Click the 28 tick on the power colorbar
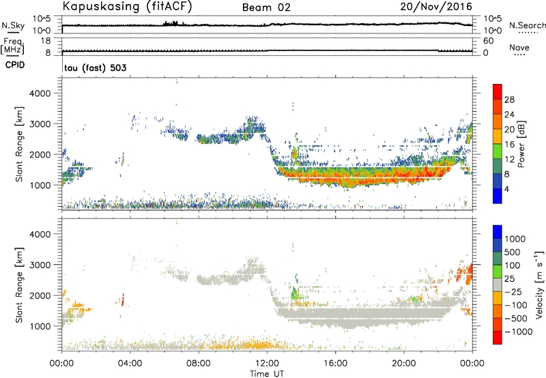This screenshot has height=378, width=546. pos(509,100)
